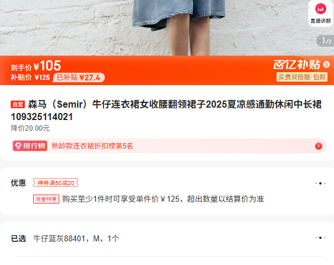Open the product title 森马 Semir 牛仔连衣裙

click(x=166, y=111)
